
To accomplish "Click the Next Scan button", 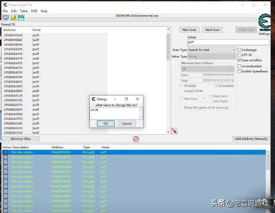I will (x=212, y=30).
